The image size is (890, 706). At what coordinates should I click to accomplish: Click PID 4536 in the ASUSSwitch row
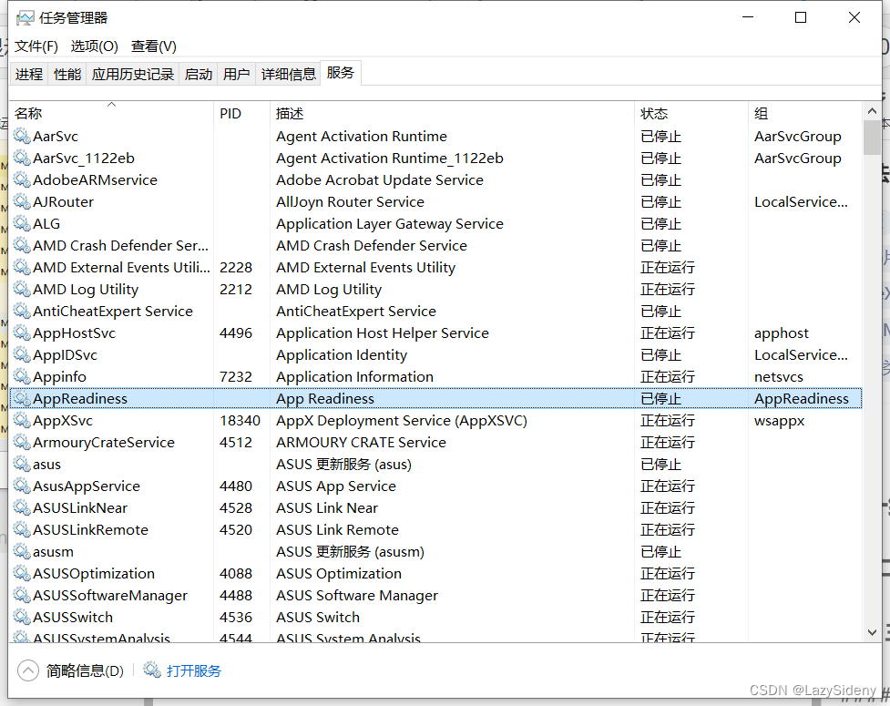(x=236, y=617)
